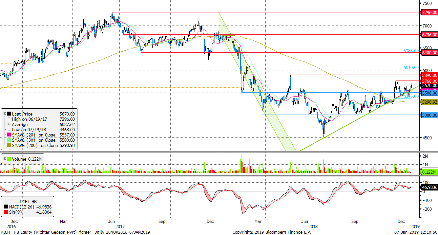Expand the Volume legend entry
The width and height of the screenshot is (438, 235).
pyautogui.click(x=5, y=159)
